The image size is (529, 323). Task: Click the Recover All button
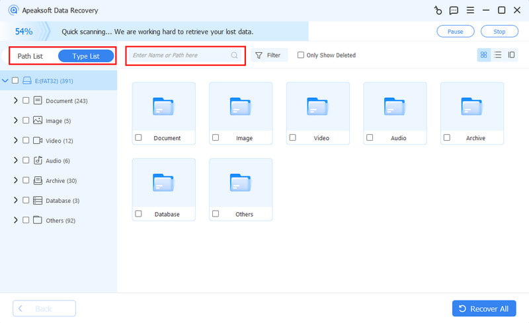[x=484, y=308]
